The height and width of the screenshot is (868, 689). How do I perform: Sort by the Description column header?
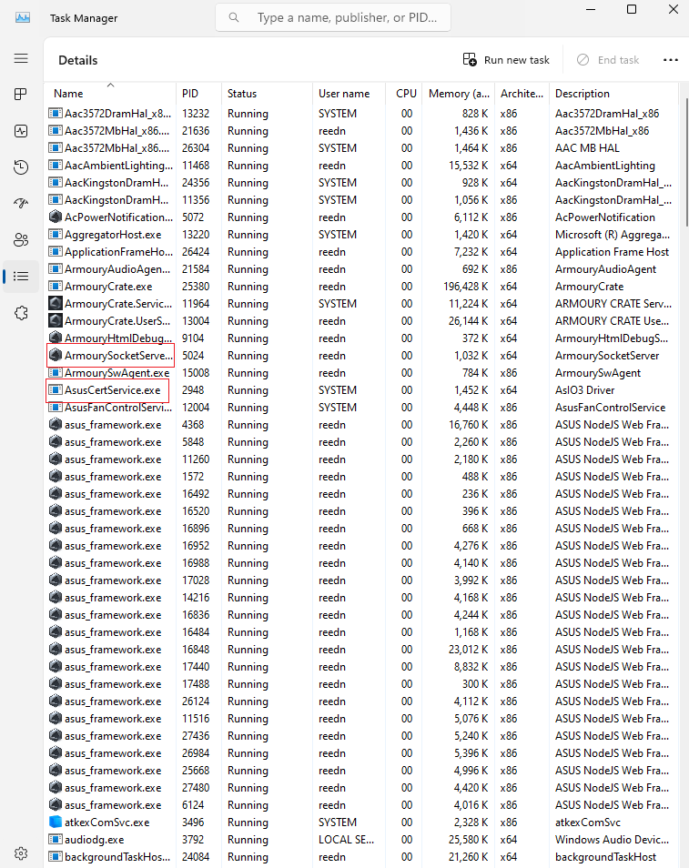(613, 93)
